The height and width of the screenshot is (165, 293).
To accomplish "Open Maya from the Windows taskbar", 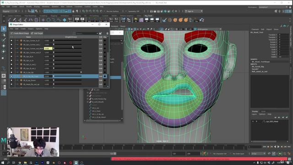I will (76, 163).
